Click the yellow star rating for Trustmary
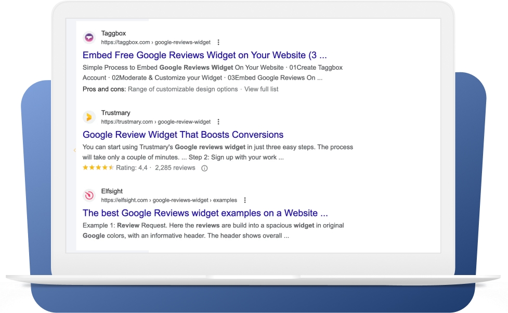508x313 pixels. (x=98, y=168)
